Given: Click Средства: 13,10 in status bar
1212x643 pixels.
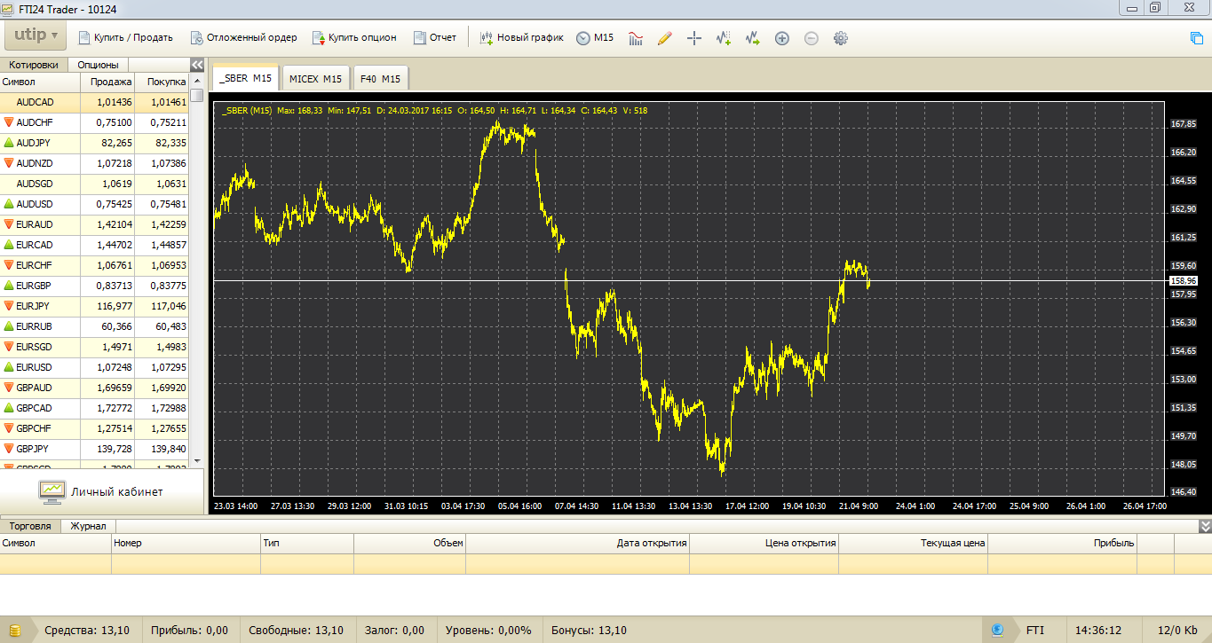Looking at the screenshot, I should (x=87, y=631).
